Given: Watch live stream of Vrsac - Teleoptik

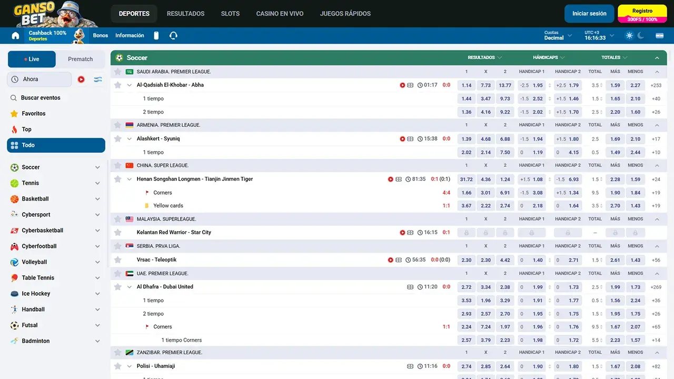Looking at the screenshot, I should [391, 260].
